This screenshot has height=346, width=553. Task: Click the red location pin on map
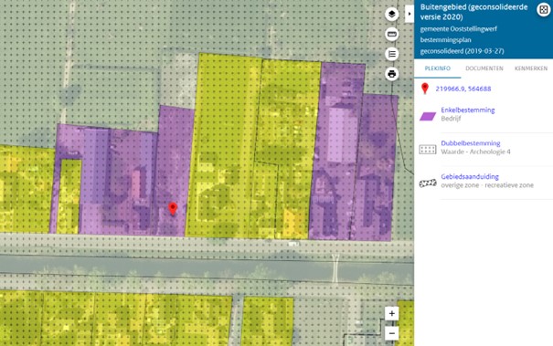click(x=173, y=208)
